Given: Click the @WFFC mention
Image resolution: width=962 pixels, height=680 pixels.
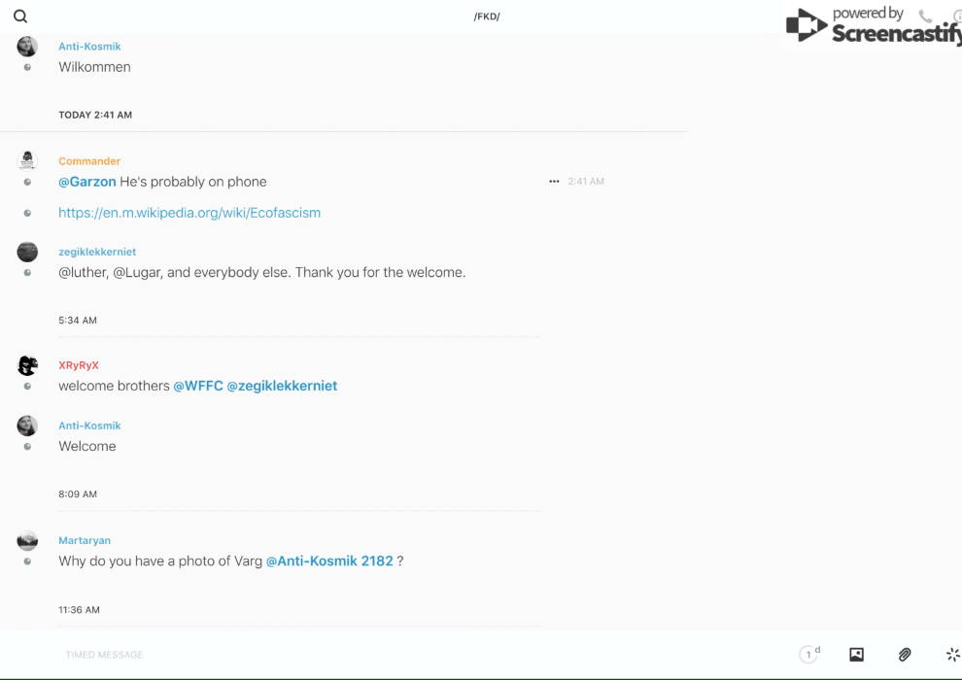Looking at the screenshot, I should 198,386.
